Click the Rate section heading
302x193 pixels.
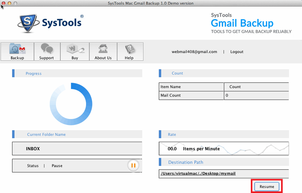point(172,134)
